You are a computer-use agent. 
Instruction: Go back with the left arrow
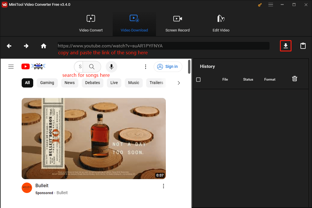[9, 46]
